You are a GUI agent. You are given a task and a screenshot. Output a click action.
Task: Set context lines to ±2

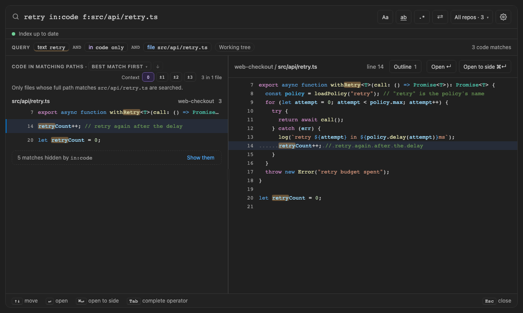176,77
